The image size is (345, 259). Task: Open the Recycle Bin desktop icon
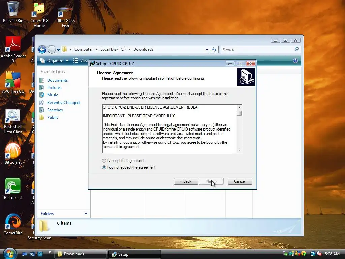pos(13,12)
